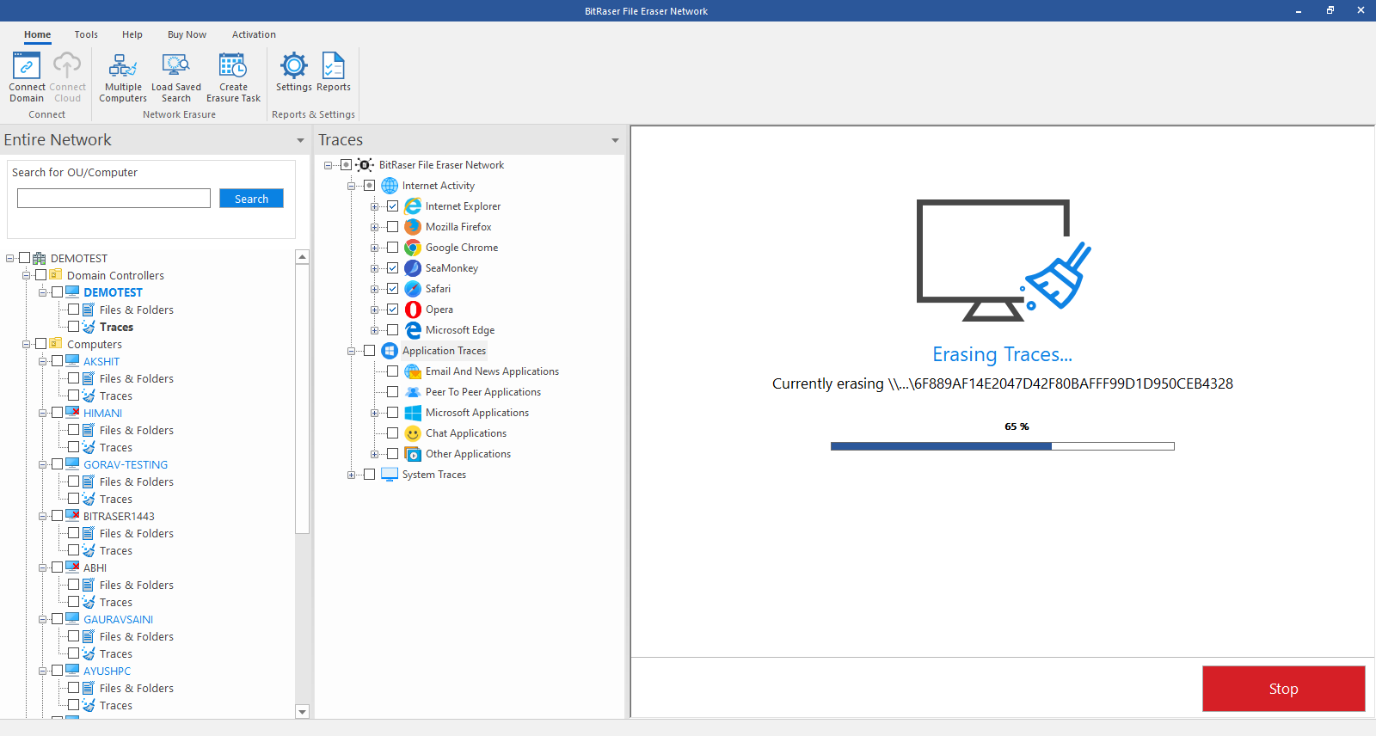Image resolution: width=1376 pixels, height=736 pixels.
Task: Select Traces under the HIMANI computer
Action: 116,447
